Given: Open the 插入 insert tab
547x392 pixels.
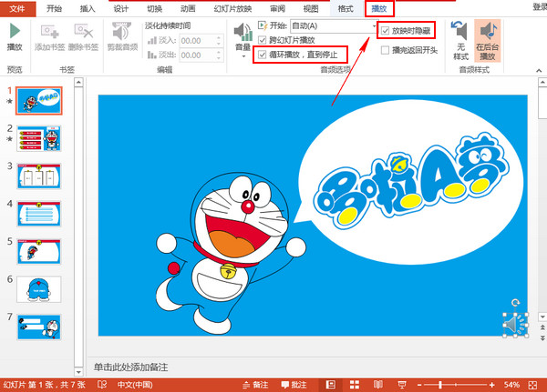Looking at the screenshot, I should tap(88, 9).
